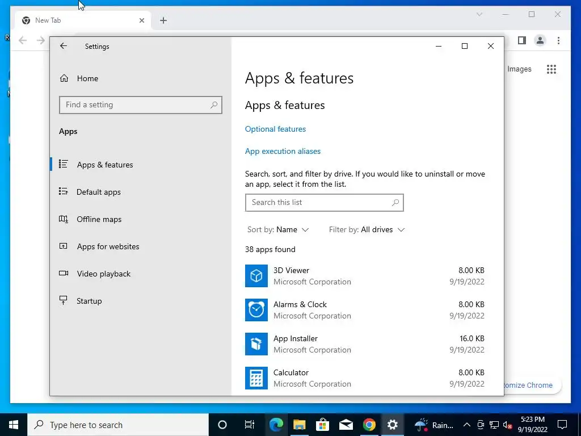Screen dimensions: 581x436
Task: Toggle Chrome side panel icon
Action: tap(522, 40)
